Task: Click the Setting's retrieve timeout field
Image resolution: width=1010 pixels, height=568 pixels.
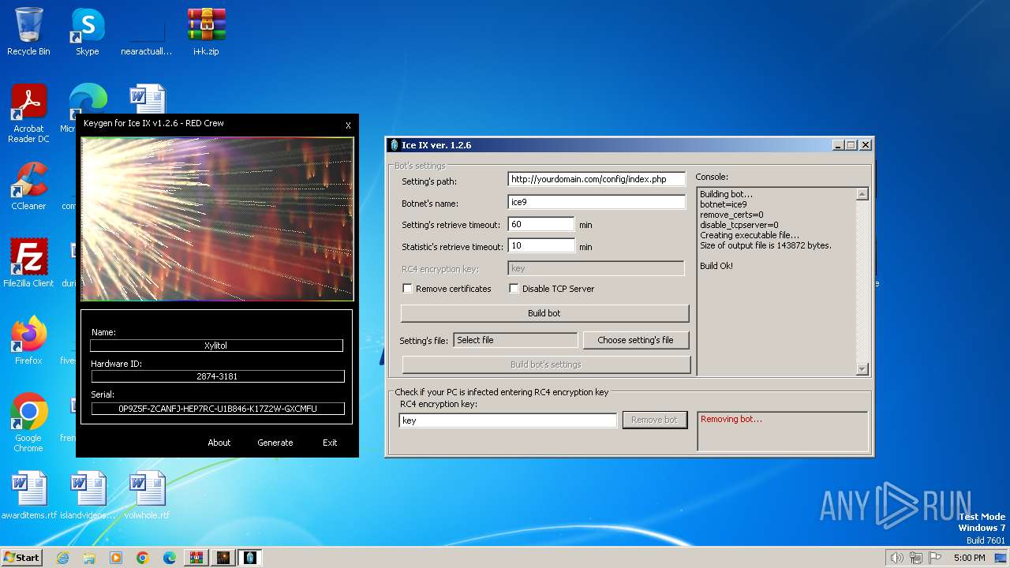Action: point(541,224)
